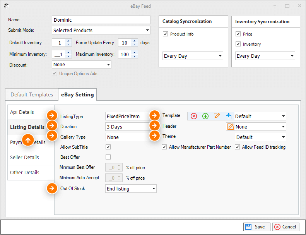Screen dimensions: 306x235
Task: Open the Other Details section
Action: coord(31,173)
